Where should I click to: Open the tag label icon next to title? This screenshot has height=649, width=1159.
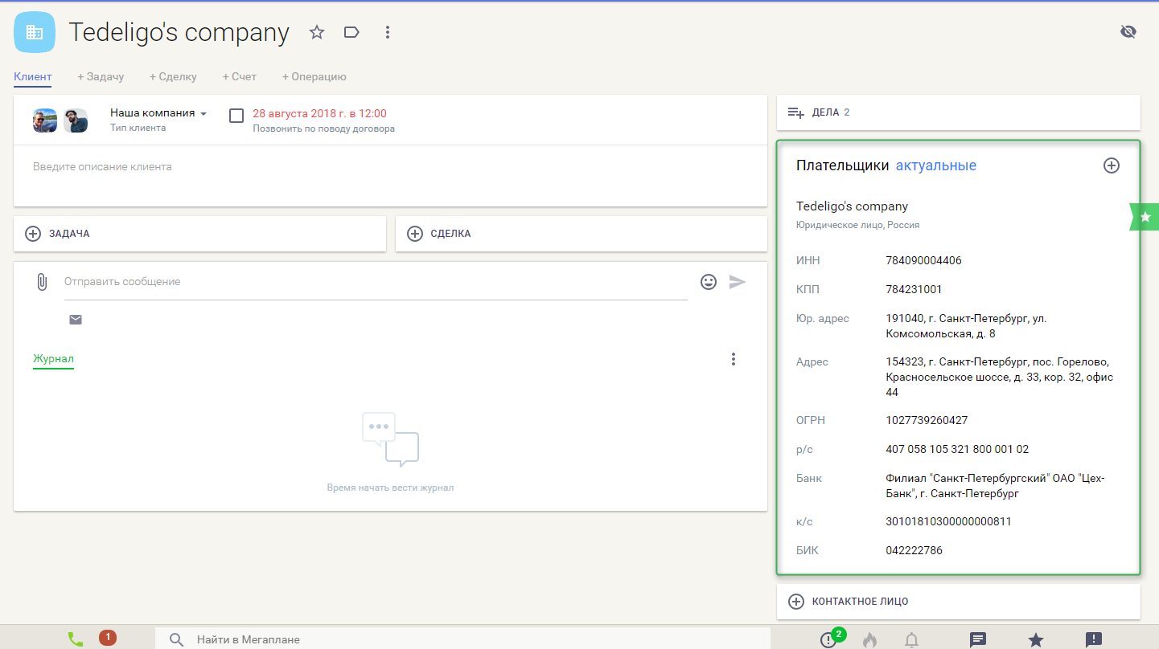click(351, 32)
